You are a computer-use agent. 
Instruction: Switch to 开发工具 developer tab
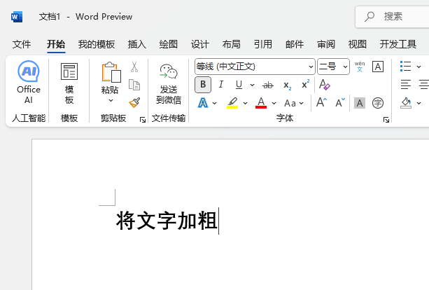click(398, 44)
